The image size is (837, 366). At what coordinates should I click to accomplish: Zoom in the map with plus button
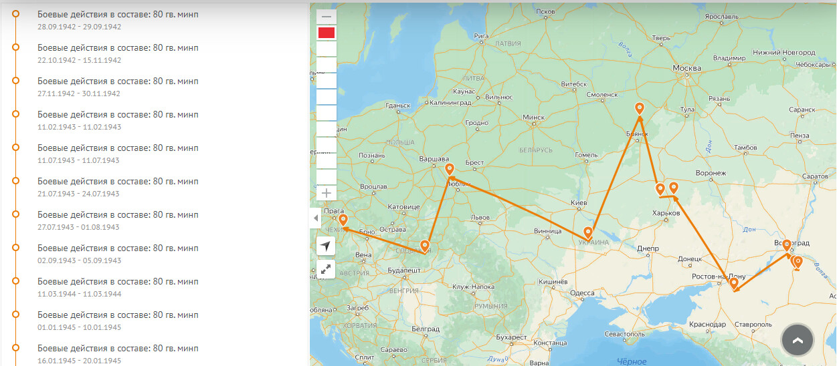point(327,193)
